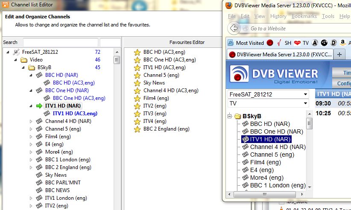The image size is (351, 210).
Task: Open the Firefox Bookmarks menu
Action: pos(304,16)
